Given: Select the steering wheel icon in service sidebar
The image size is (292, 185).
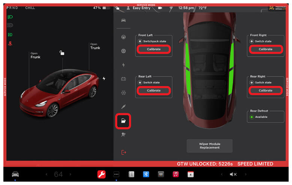Looking at the screenshot, I should point(123,37).
